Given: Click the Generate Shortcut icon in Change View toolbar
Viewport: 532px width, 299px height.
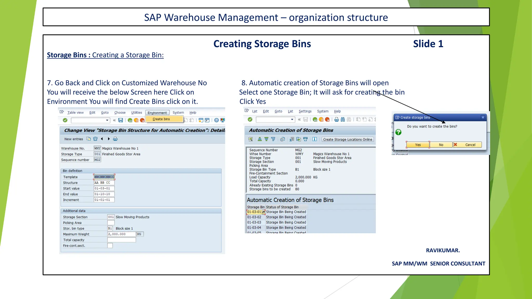Looking at the screenshot, I should click(x=207, y=120).
